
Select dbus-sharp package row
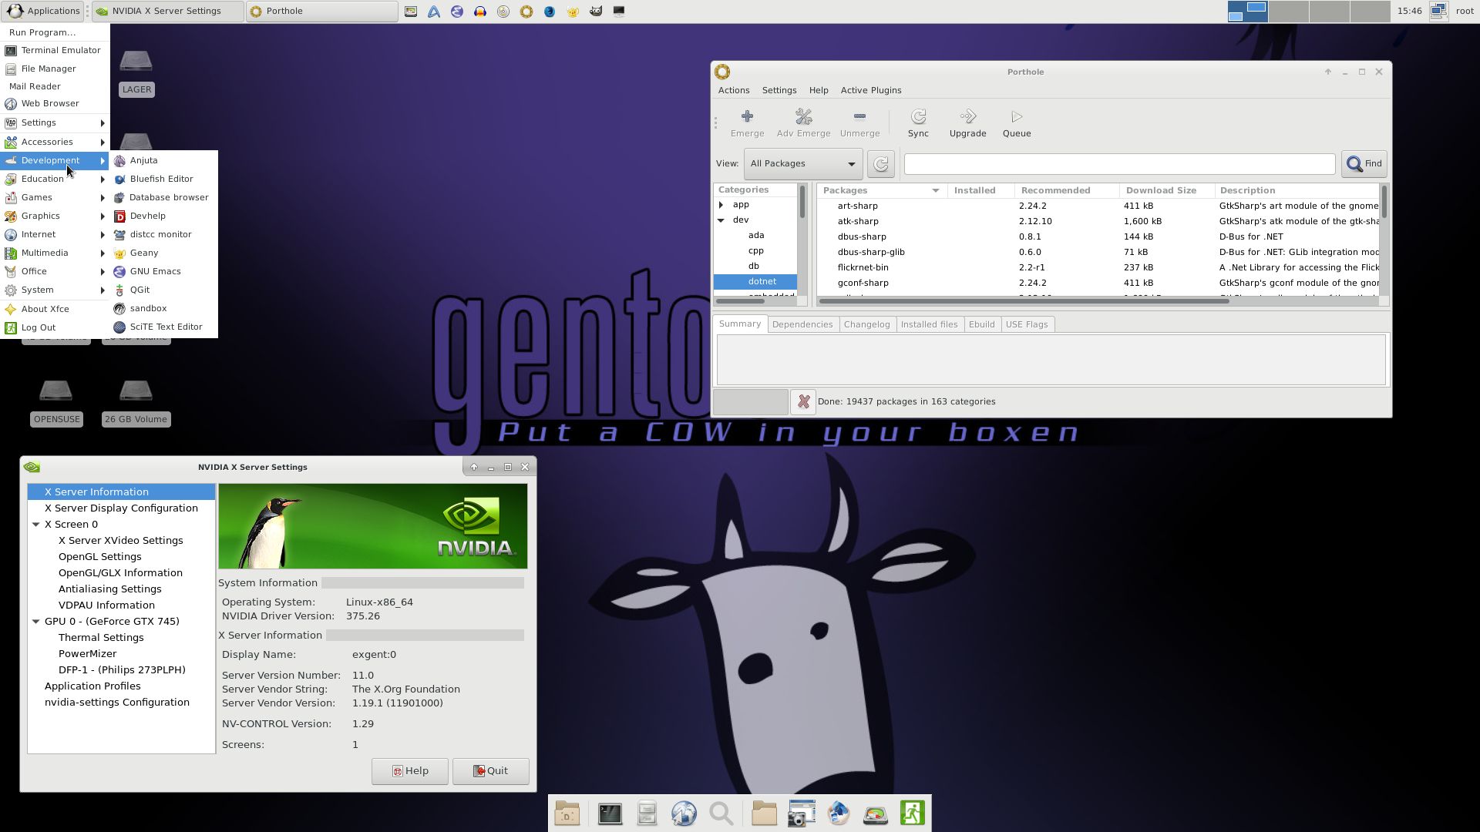pyautogui.click(x=1098, y=237)
